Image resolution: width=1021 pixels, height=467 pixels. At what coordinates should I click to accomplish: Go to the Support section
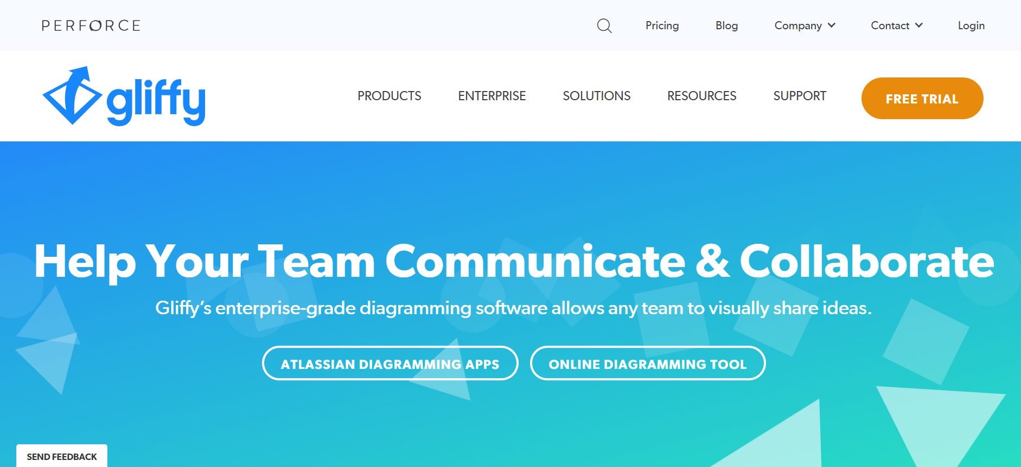pyautogui.click(x=799, y=96)
